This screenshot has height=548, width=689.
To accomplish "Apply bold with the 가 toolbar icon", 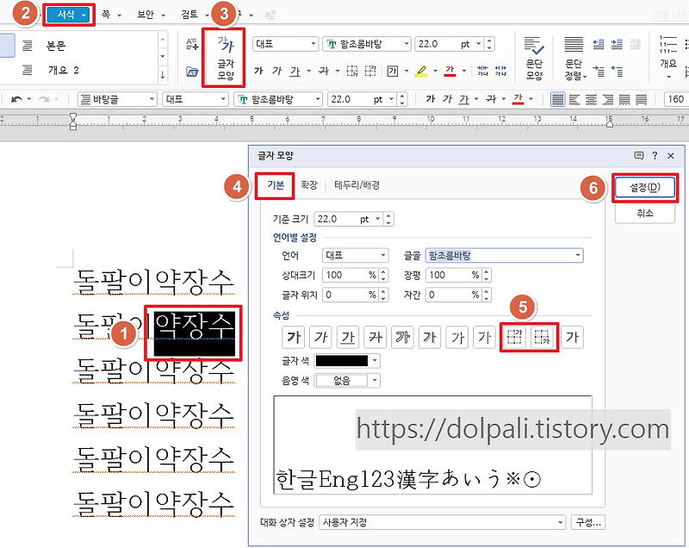I will pos(258,69).
